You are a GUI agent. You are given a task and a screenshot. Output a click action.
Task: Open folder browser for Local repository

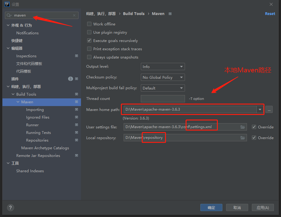[243, 137]
